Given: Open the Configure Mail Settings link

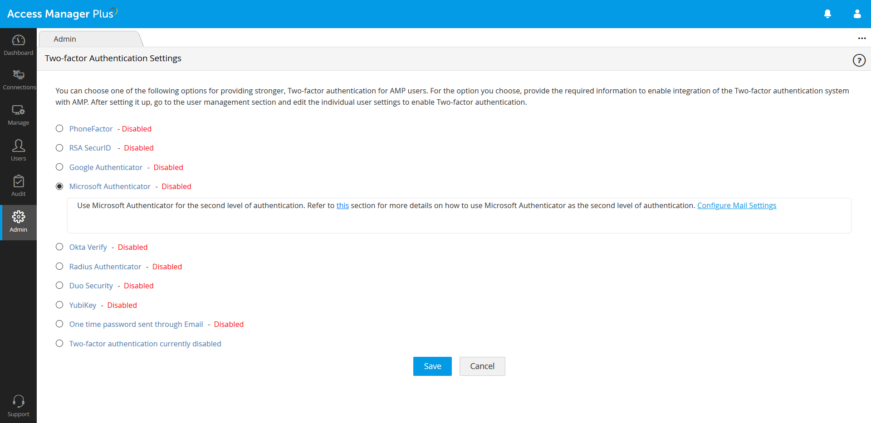Looking at the screenshot, I should tap(737, 205).
